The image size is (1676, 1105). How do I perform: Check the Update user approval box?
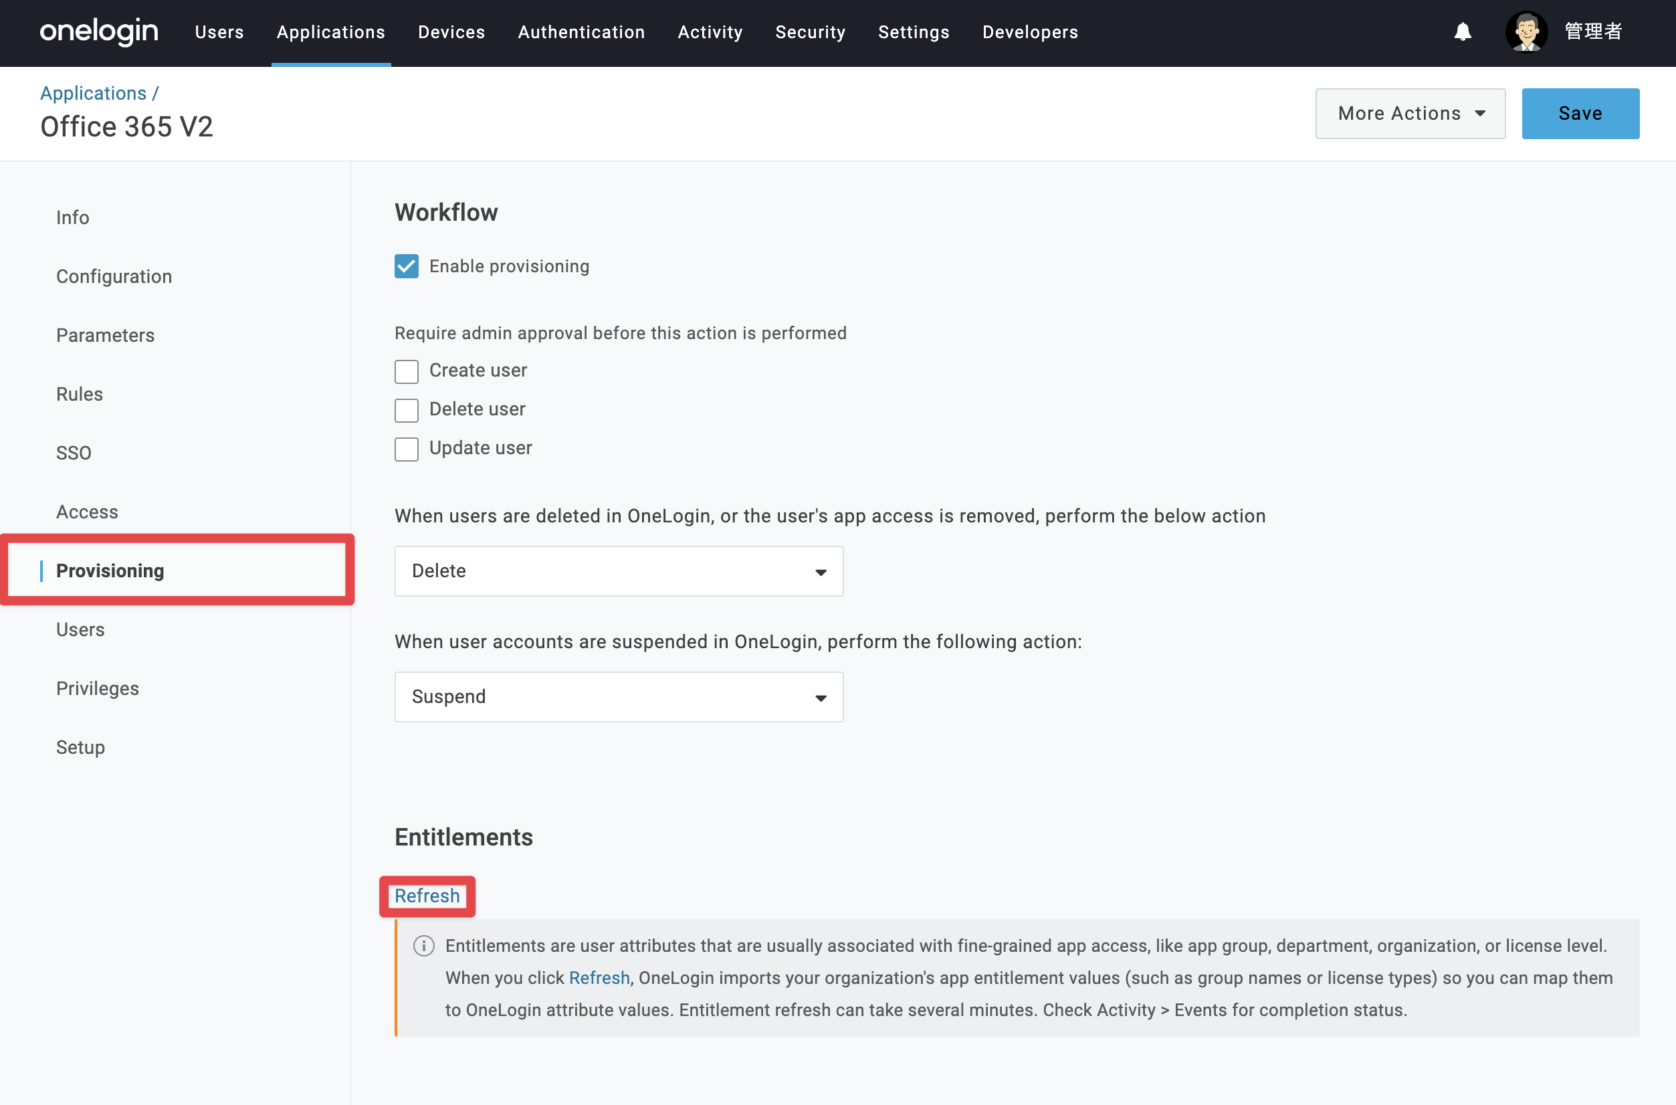pyautogui.click(x=407, y=449)
